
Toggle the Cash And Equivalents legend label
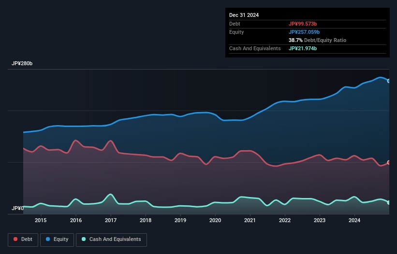(115, 240)
